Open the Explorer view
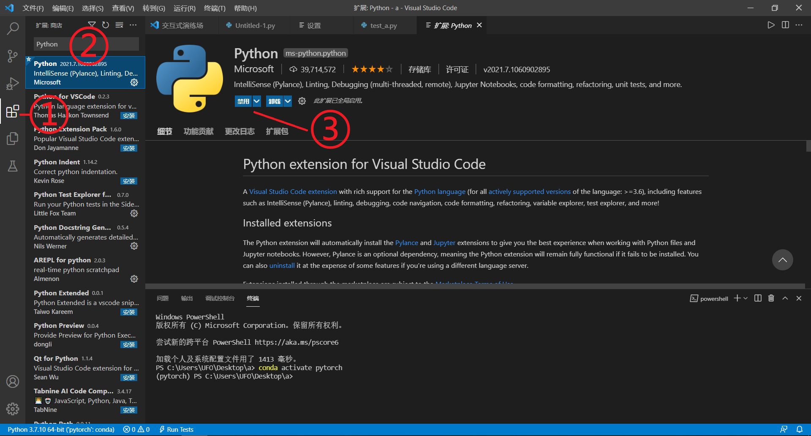This screenshot has height=436, width=811. (x=13, y=138)
